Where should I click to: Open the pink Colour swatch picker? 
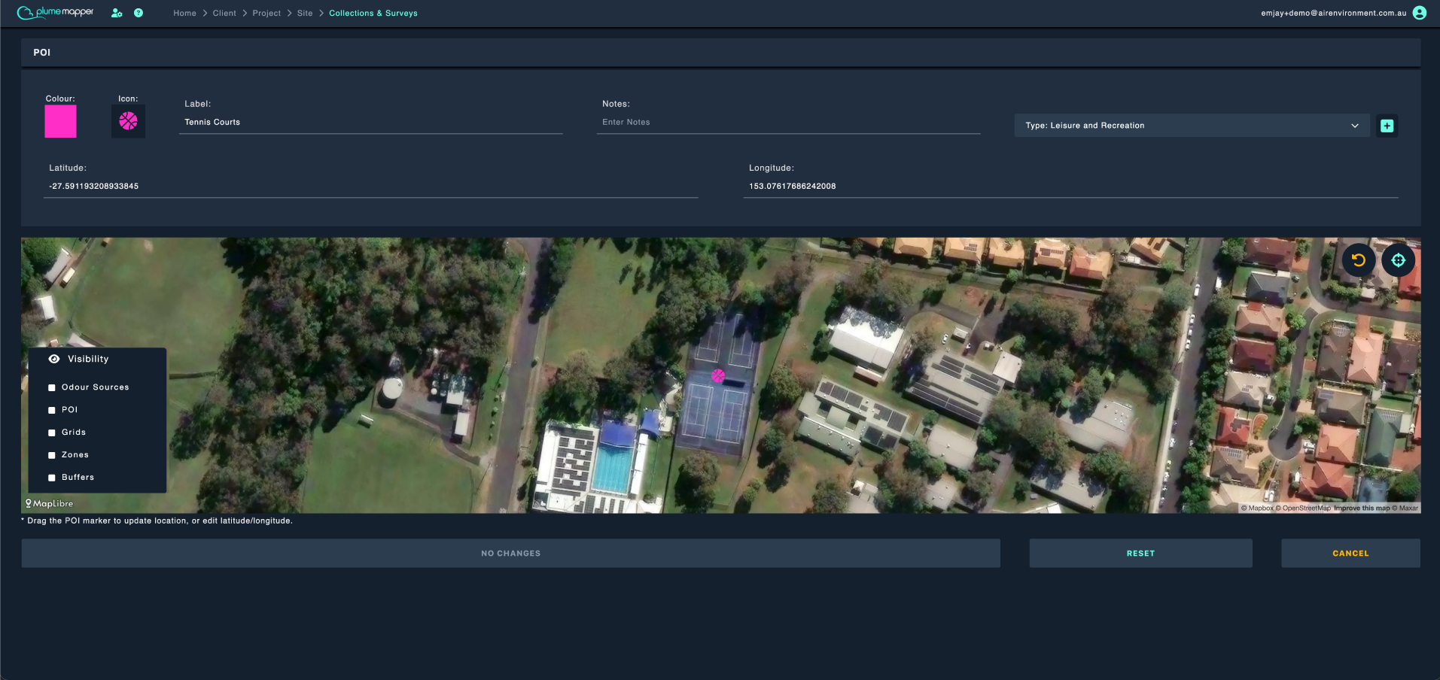(60, 121)
